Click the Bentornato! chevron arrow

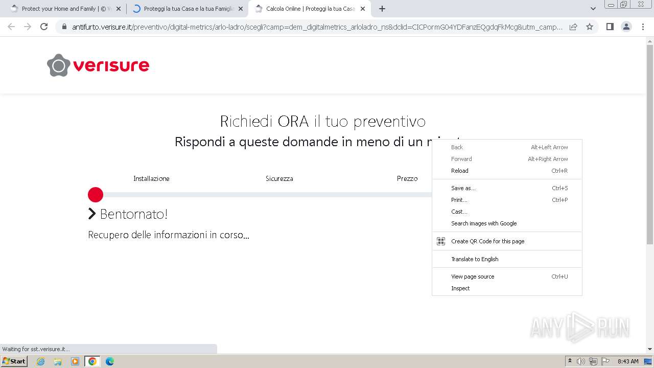[92, 214]
